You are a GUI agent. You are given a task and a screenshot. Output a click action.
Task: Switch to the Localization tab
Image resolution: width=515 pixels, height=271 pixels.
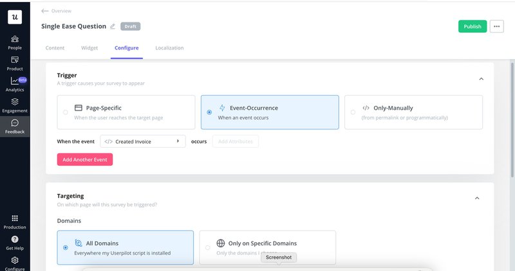(x=169, y=48)
